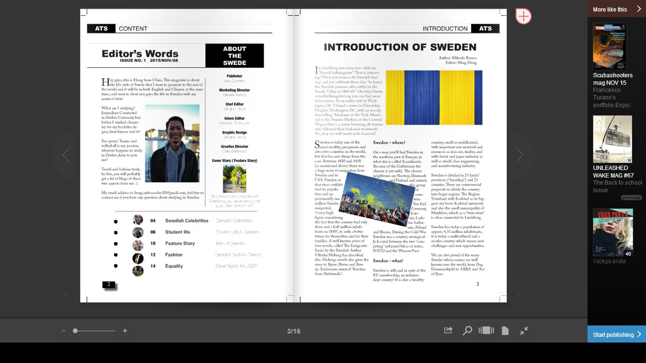
Task: Click the promoted label
Action: tap(631, 198)
